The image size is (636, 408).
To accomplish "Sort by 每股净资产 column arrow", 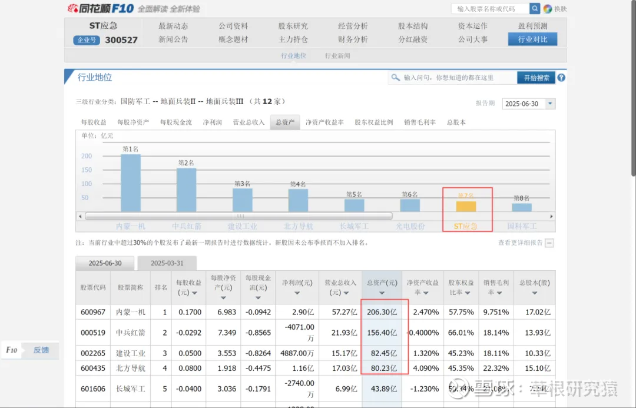I will pos(223,298).
